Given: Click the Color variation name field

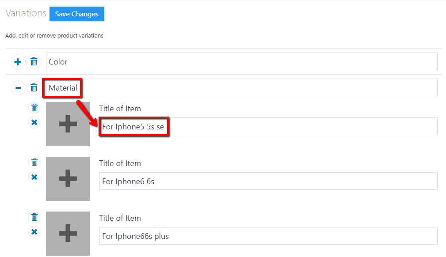Looking at the screenshot, I should pos(241,61).
